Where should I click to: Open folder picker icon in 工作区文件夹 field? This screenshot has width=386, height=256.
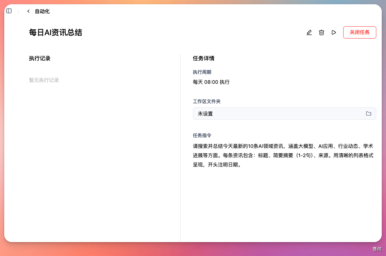tap(369, 114)
